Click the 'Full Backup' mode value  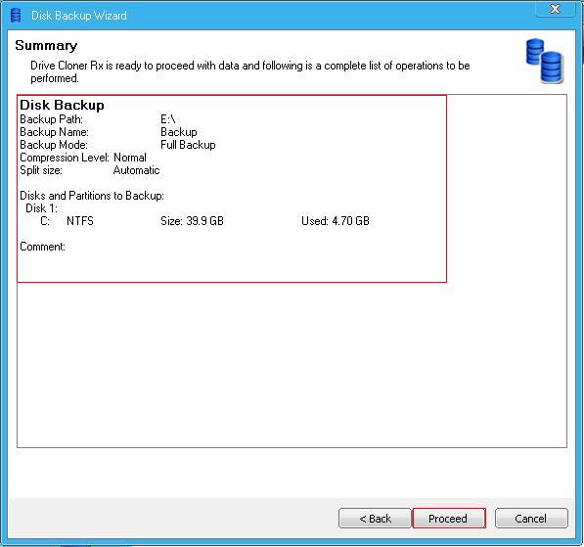(x=188, y=145)
